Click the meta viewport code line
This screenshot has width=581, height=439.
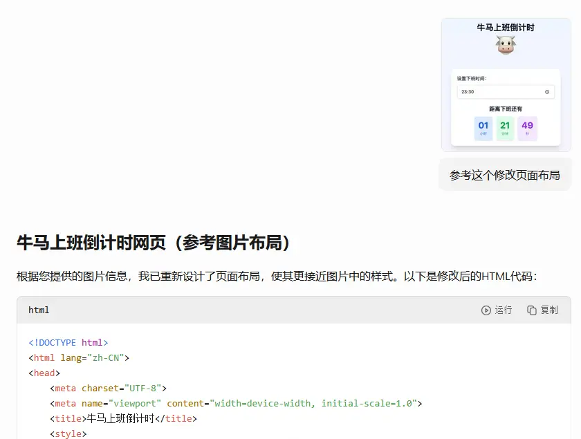click(236, 404)
